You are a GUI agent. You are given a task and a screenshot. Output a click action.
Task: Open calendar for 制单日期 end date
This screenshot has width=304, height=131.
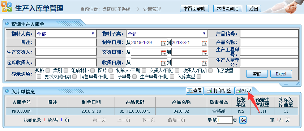click(205, 43)
